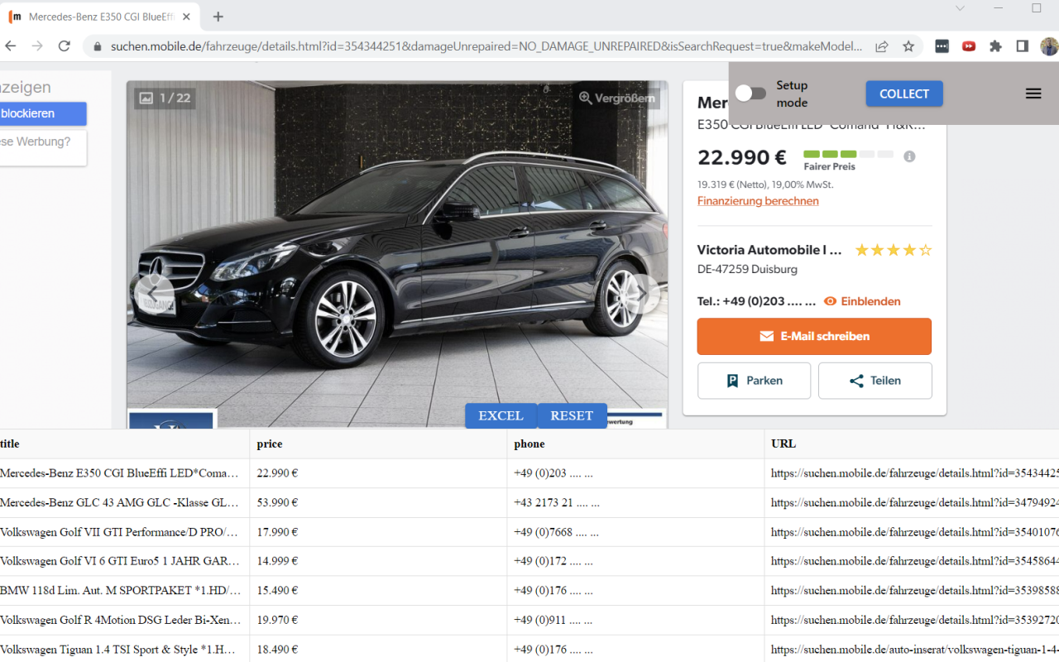Click the address bar URL
The width and height of the screenshot is (1059, 662).
click(486, 46)
